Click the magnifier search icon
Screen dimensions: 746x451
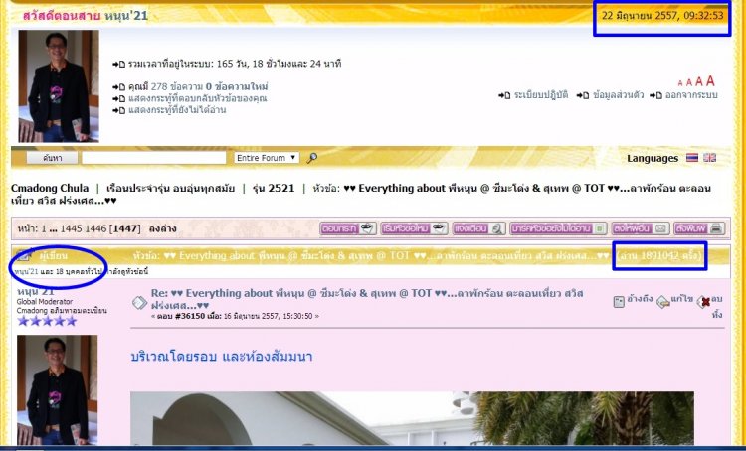point(311,158)
